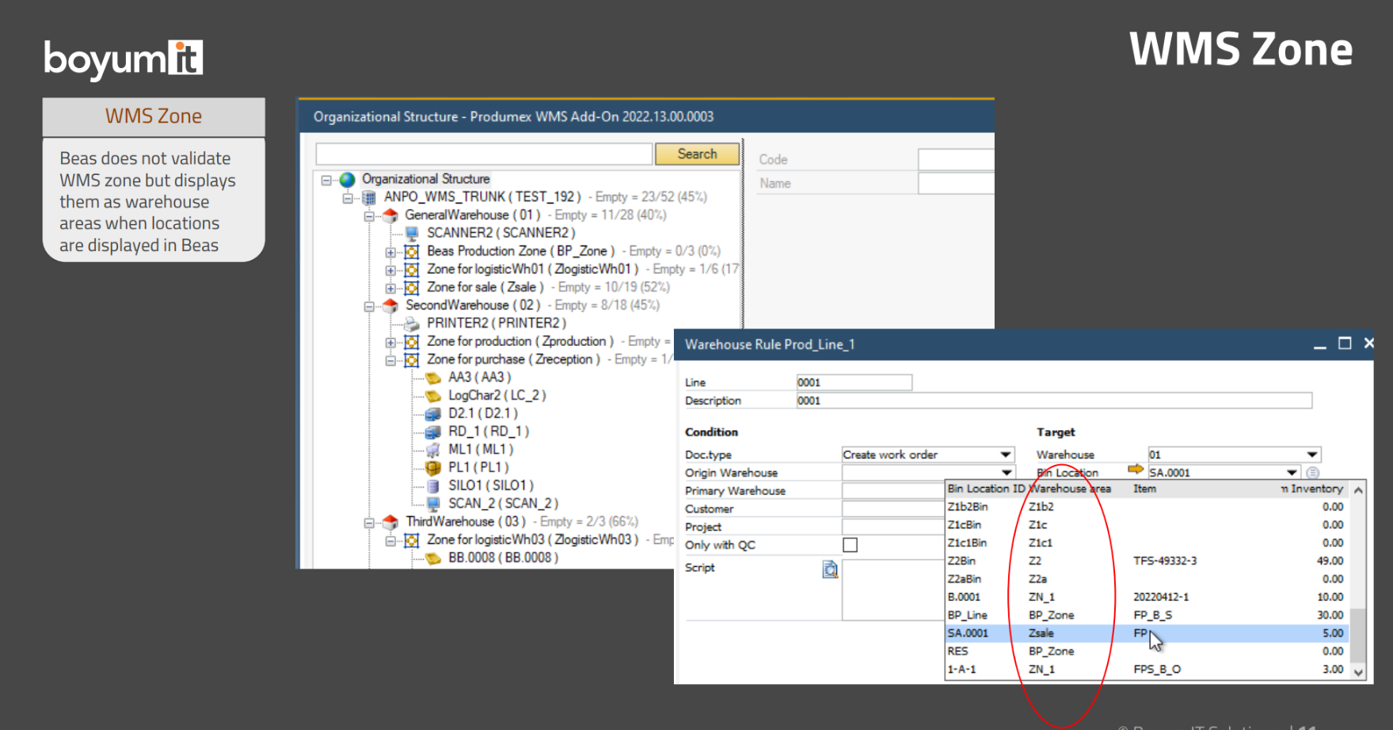Select the 1-A-1 row in bin list

[1148, 669]
